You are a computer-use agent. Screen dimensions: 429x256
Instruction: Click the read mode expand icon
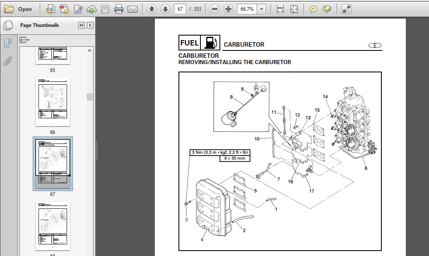point(346,9)
